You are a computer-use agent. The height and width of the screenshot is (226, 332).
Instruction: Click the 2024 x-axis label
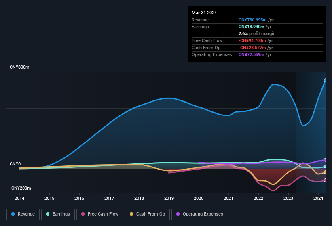pos(318,198)
